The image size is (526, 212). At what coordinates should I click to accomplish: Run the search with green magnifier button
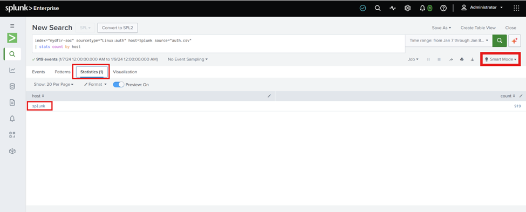tap(500, 40)
